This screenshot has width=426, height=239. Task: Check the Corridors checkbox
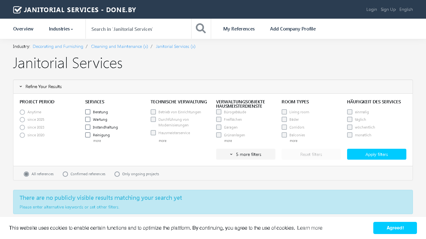(x=284, y=127)
